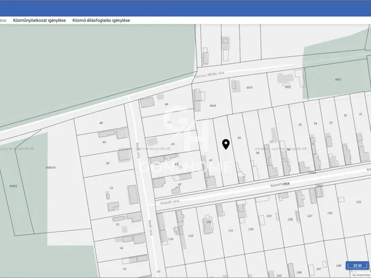Click the 20 M scale indicator
The height and width of the screenshot is (278, 371).
(357, 265)
